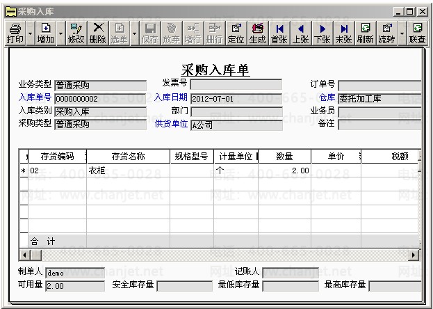Click the 存货名称 column header
The image size is (433, 309).
click(x=128, y=157)
